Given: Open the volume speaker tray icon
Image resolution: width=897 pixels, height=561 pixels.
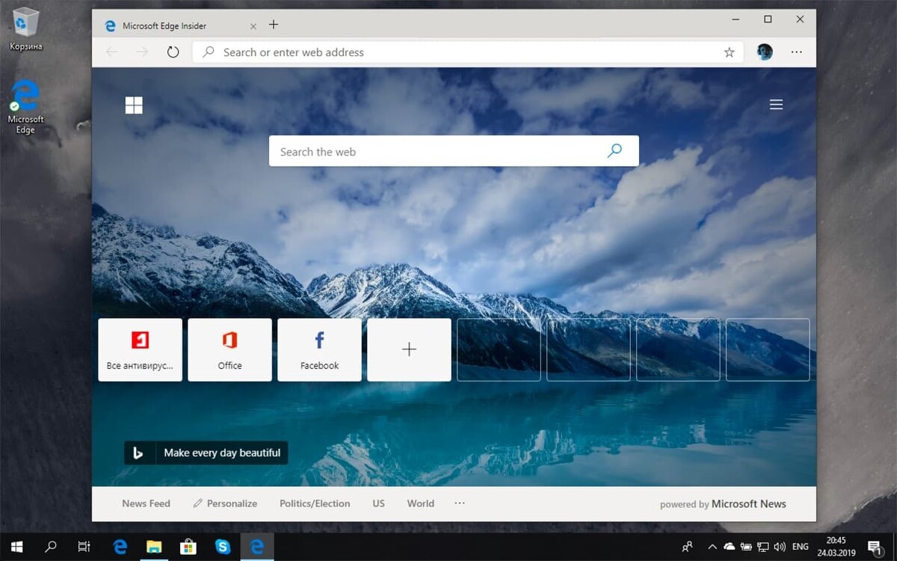Looking at the screenshot, I should coord(780,547).
